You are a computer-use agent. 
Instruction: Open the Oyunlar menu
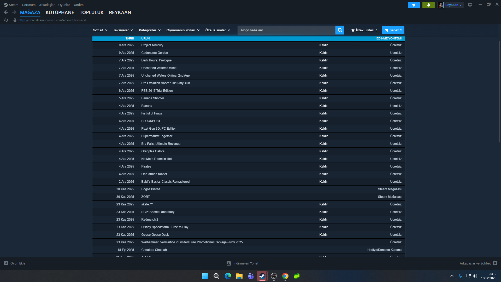tap(64, 5)
